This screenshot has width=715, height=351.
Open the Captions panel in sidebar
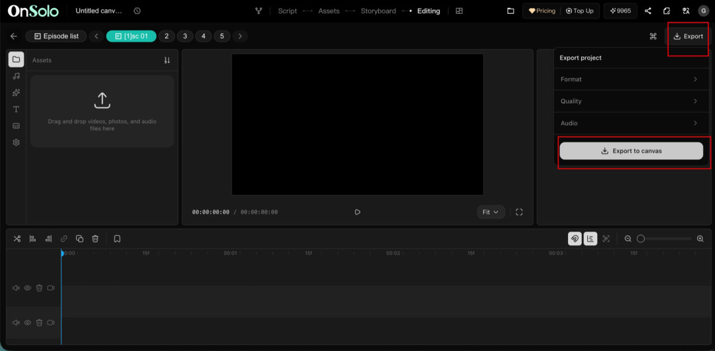click(x=16, y=126)
